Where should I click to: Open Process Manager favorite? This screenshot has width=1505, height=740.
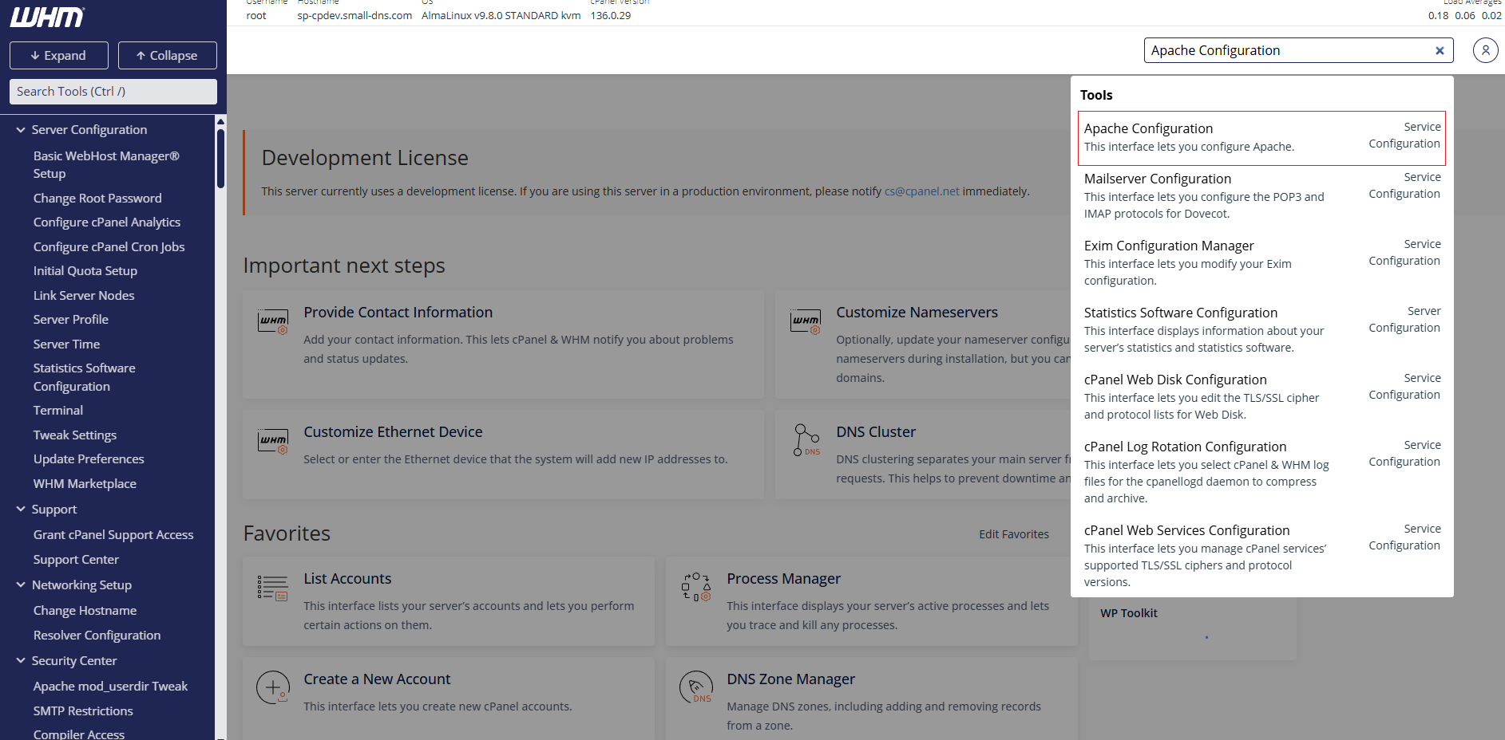point(783,579)
